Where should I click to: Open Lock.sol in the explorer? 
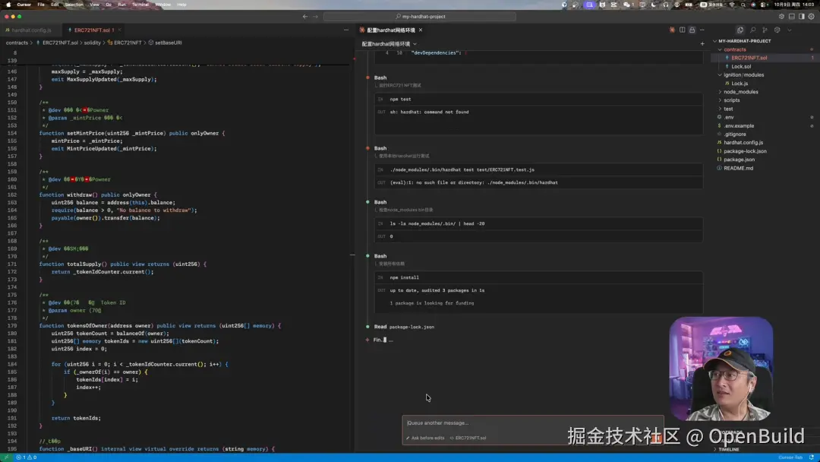click(740, 66)
